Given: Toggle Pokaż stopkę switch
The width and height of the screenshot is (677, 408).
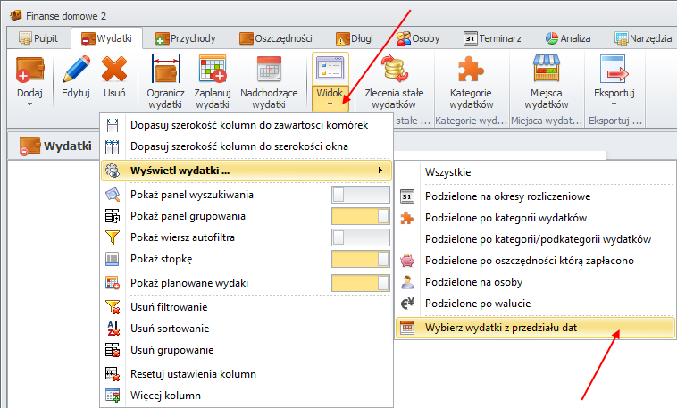Looking at the screenshot, I should 360,259.
